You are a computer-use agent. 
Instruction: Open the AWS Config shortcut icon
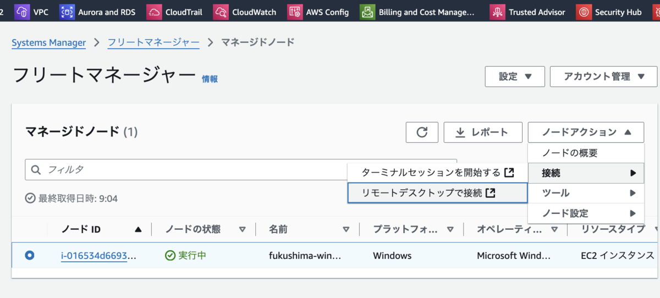295,12
